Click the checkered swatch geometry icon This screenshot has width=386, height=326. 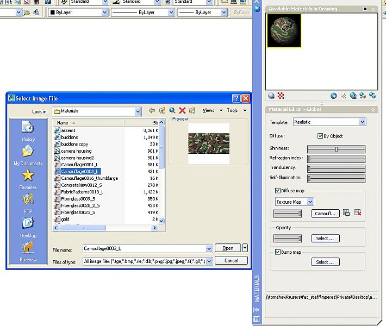tap(281, 96)
